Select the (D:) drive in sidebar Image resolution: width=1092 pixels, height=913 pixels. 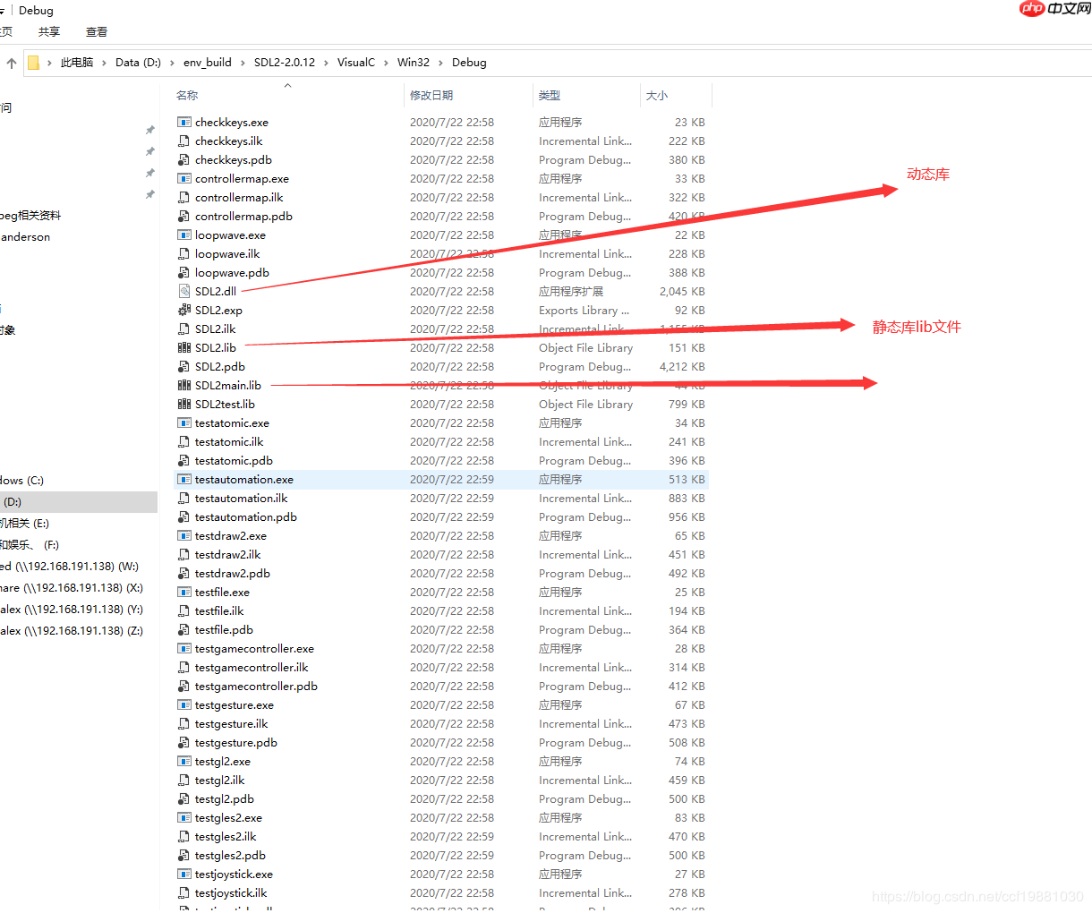tap(79, 502)
